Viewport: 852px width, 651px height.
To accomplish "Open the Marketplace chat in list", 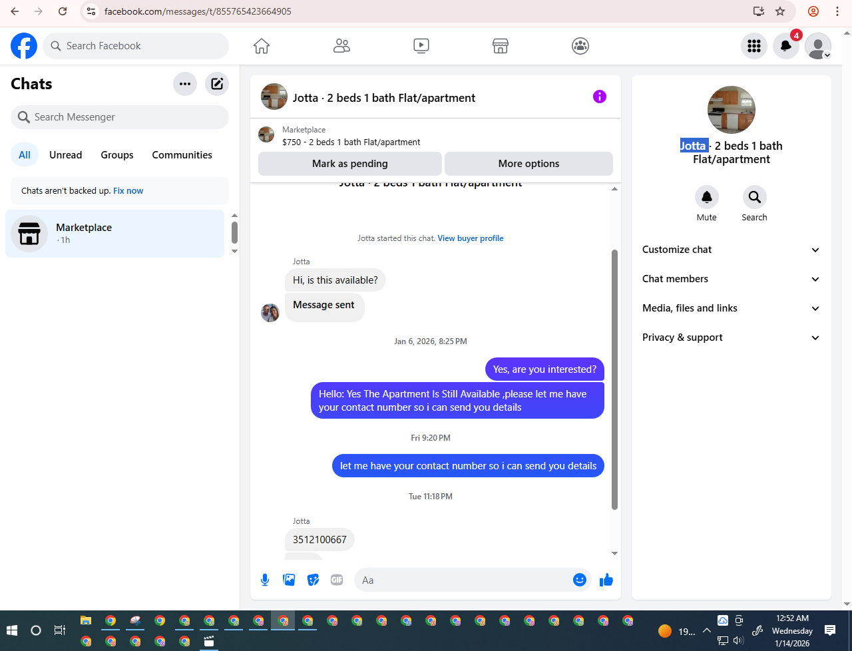I will pos(115,234).
